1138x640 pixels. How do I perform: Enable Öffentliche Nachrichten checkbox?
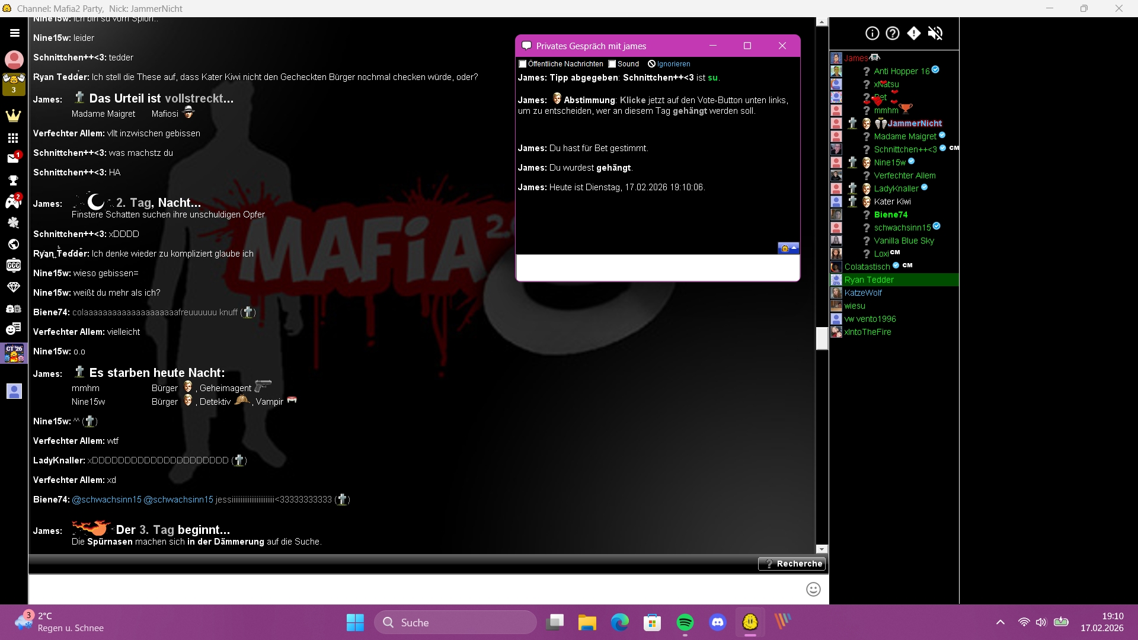tap(523, 64)
